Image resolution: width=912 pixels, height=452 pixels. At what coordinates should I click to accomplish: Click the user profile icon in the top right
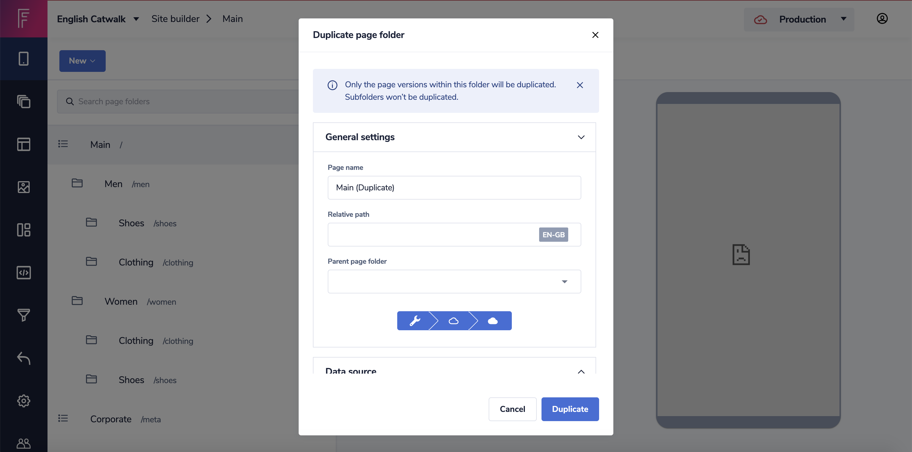click(x=882, y=19)
